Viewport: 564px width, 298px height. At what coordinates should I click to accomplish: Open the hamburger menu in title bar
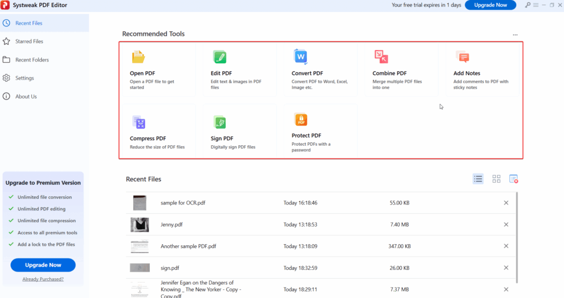pyautogui.click(x=535, y=5)
